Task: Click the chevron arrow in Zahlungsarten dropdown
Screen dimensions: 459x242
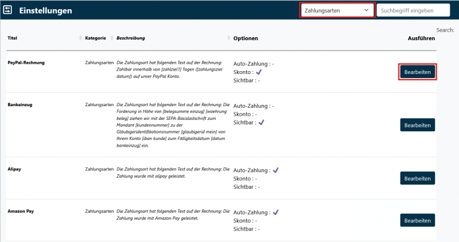Action: pos(367,10)
